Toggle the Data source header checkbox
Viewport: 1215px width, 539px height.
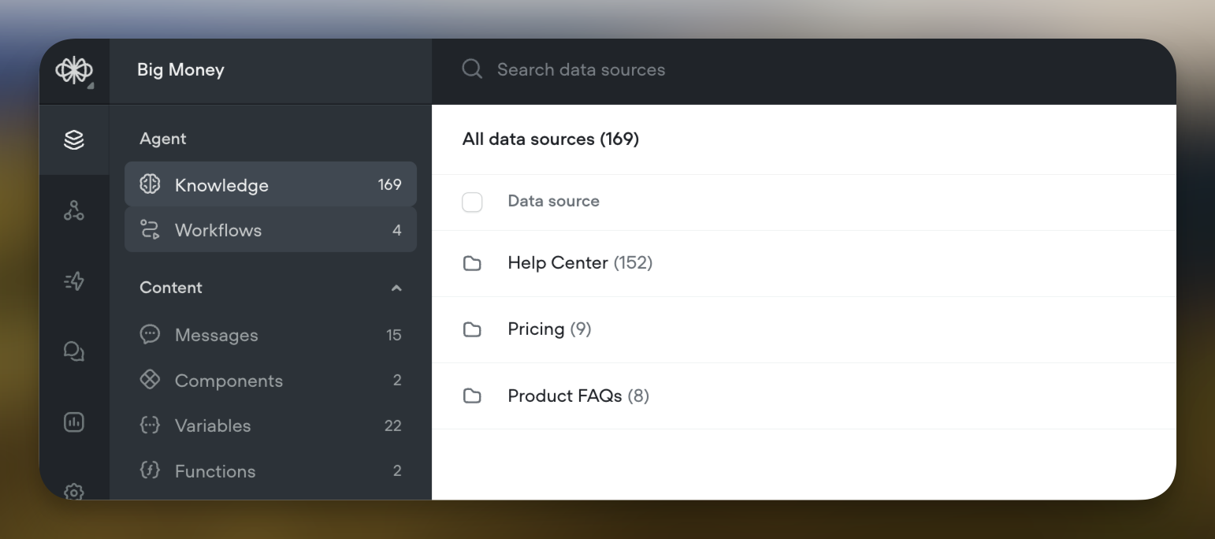(x=472, y=202)
